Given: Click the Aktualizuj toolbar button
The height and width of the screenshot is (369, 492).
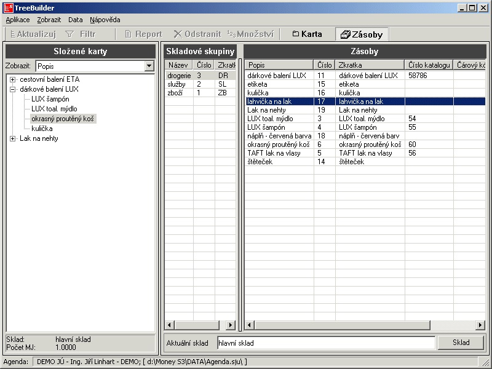Looking at the screenshot, I should 33,34.
